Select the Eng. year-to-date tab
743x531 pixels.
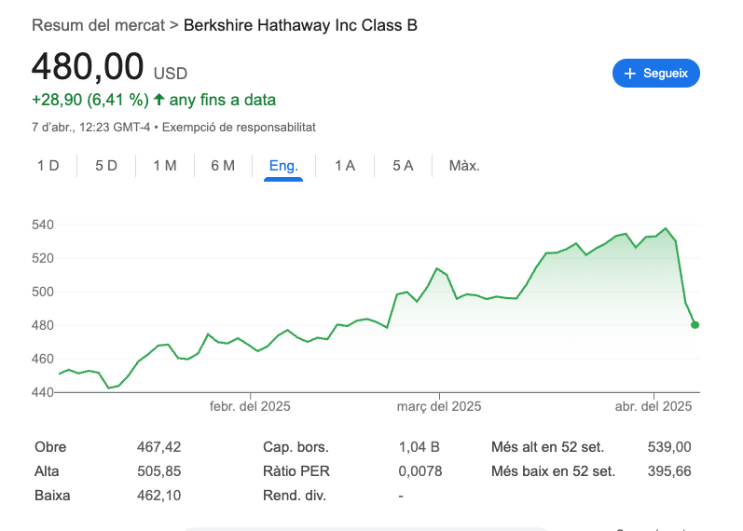(283, 166)
